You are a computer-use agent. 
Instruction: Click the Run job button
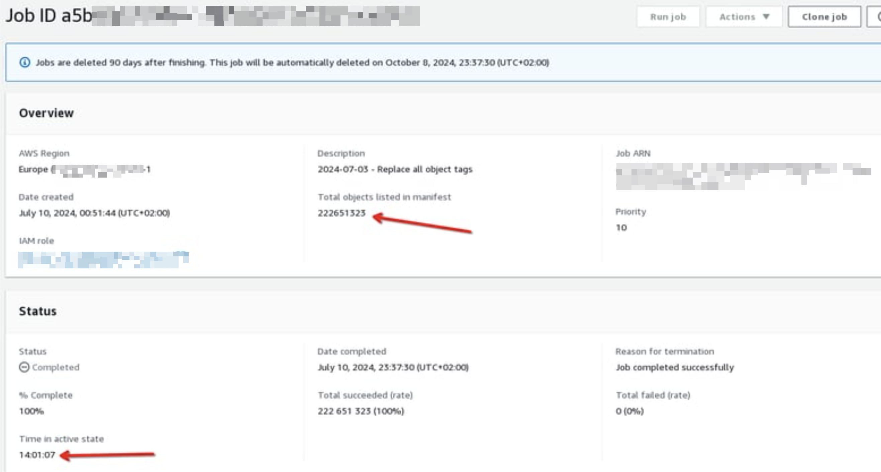pyautogui.click(x=668, y=17)
